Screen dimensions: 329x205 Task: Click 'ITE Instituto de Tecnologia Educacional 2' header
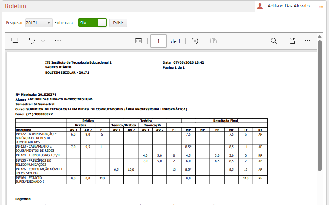point(78,62)
